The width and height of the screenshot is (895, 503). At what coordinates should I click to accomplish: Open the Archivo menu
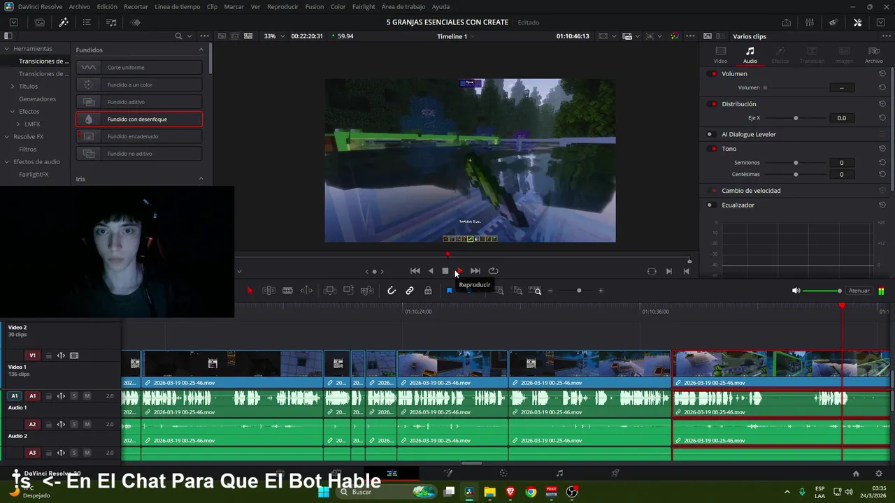(x=80, y=6)
